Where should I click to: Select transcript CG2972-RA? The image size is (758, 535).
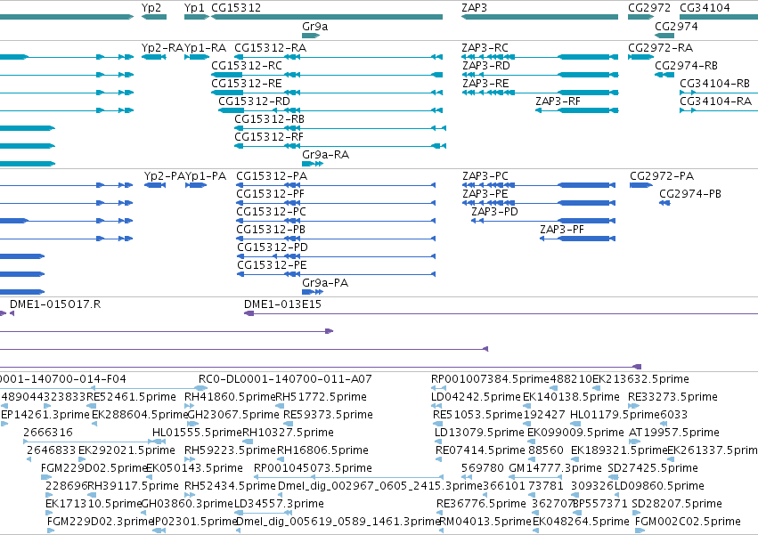tap(640, 57)
